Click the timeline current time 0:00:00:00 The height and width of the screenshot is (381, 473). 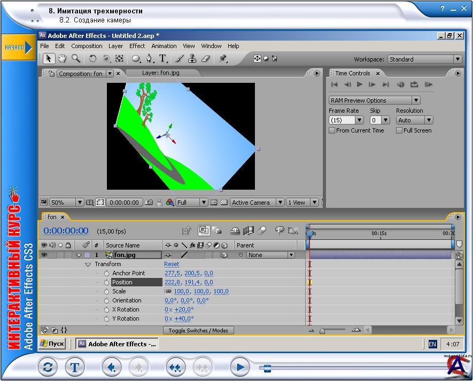pyautogui.click(x=66, y=231)
